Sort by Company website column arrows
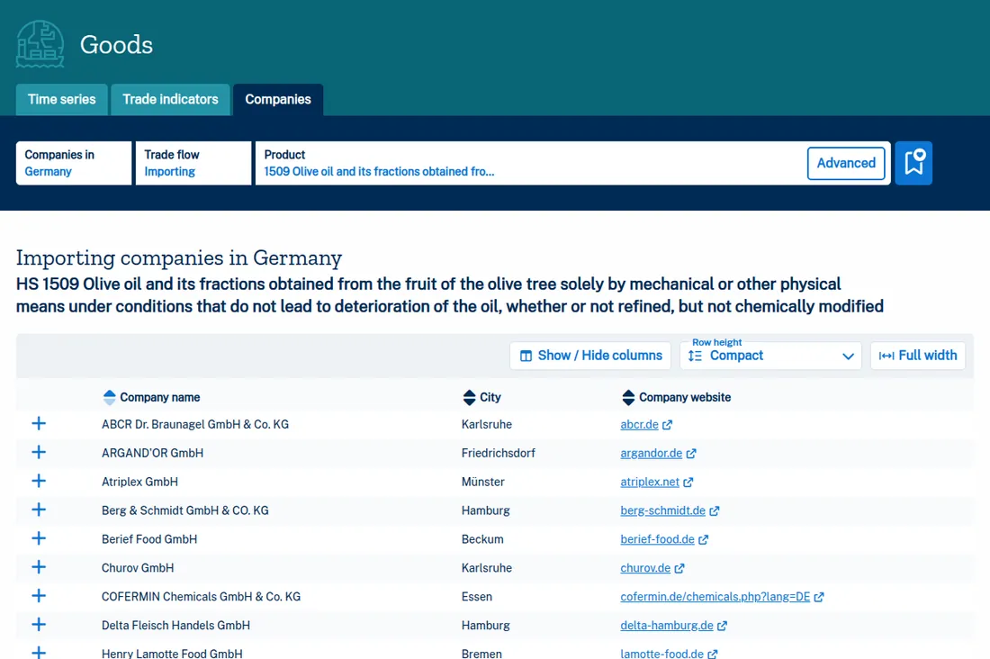The width and height of the screenshot is (990, 659). pos(628,397)
